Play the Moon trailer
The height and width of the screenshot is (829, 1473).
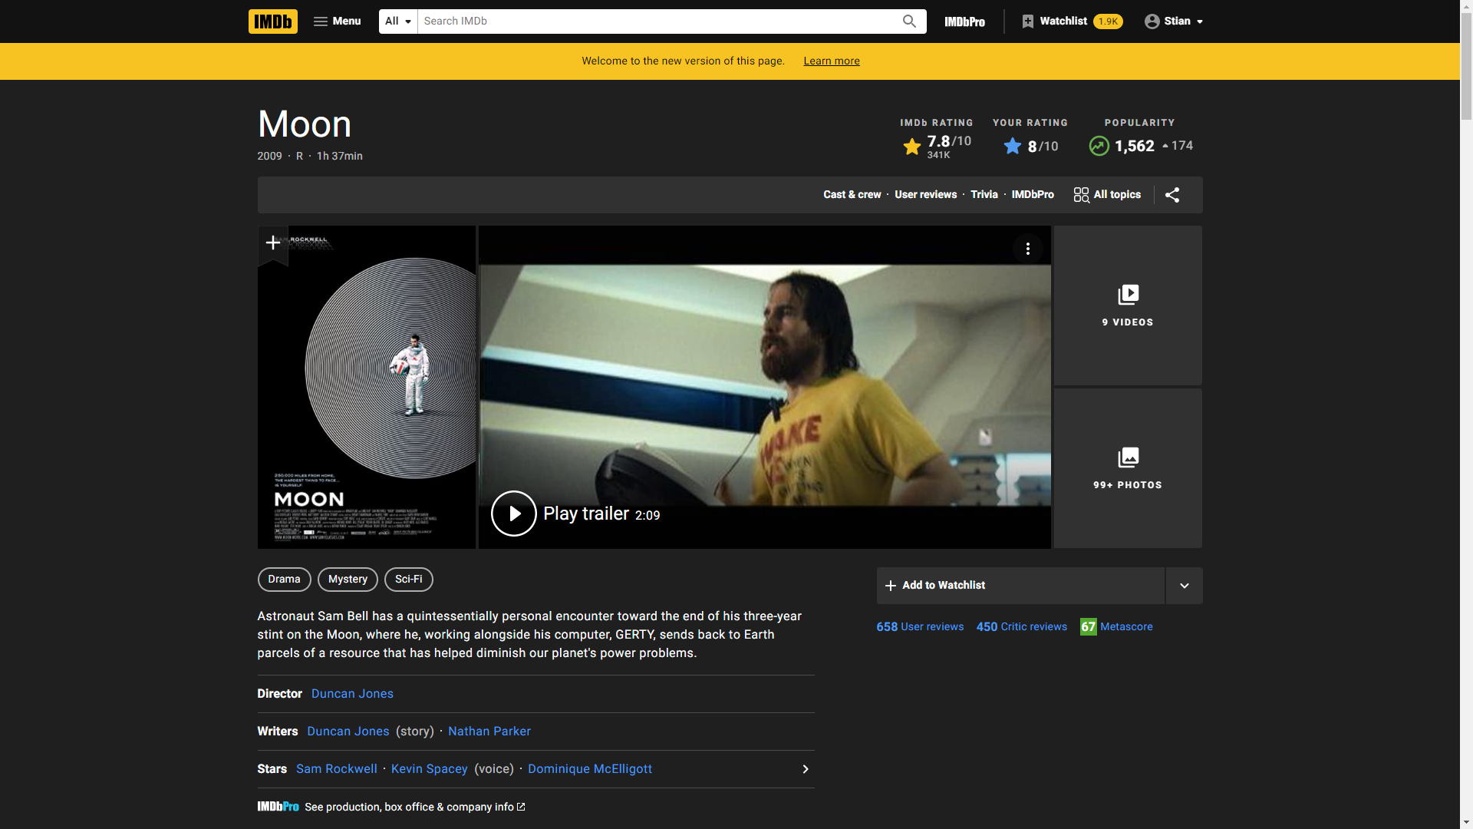[x=514, y=514]
